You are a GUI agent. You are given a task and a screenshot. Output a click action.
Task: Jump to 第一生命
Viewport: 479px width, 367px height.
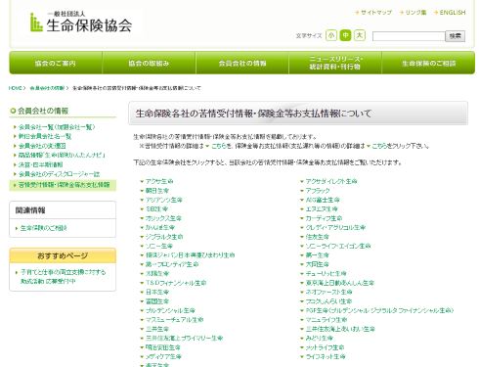point(317,255)
